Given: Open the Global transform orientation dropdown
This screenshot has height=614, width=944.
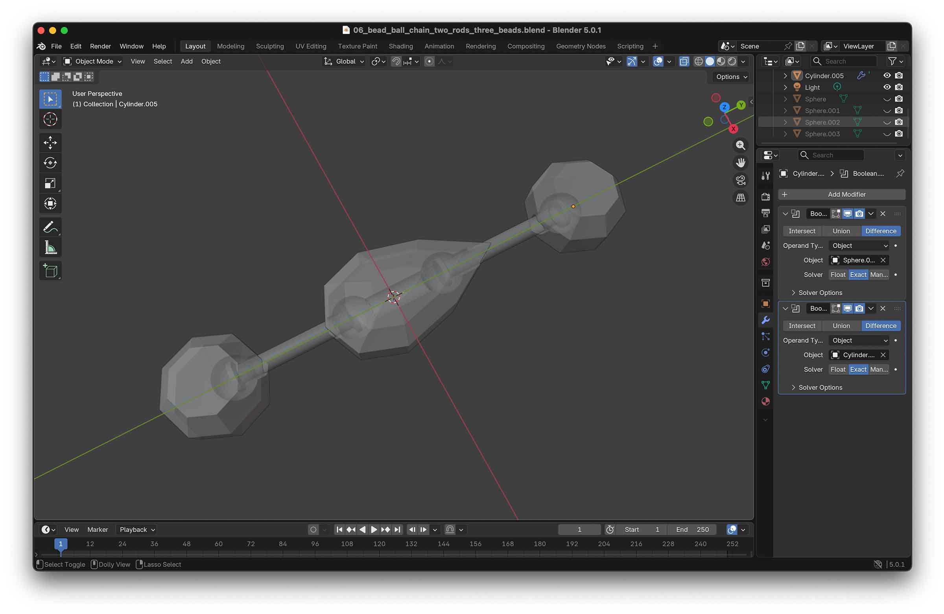Looking at the screenshot, I should tap(344, 61).
